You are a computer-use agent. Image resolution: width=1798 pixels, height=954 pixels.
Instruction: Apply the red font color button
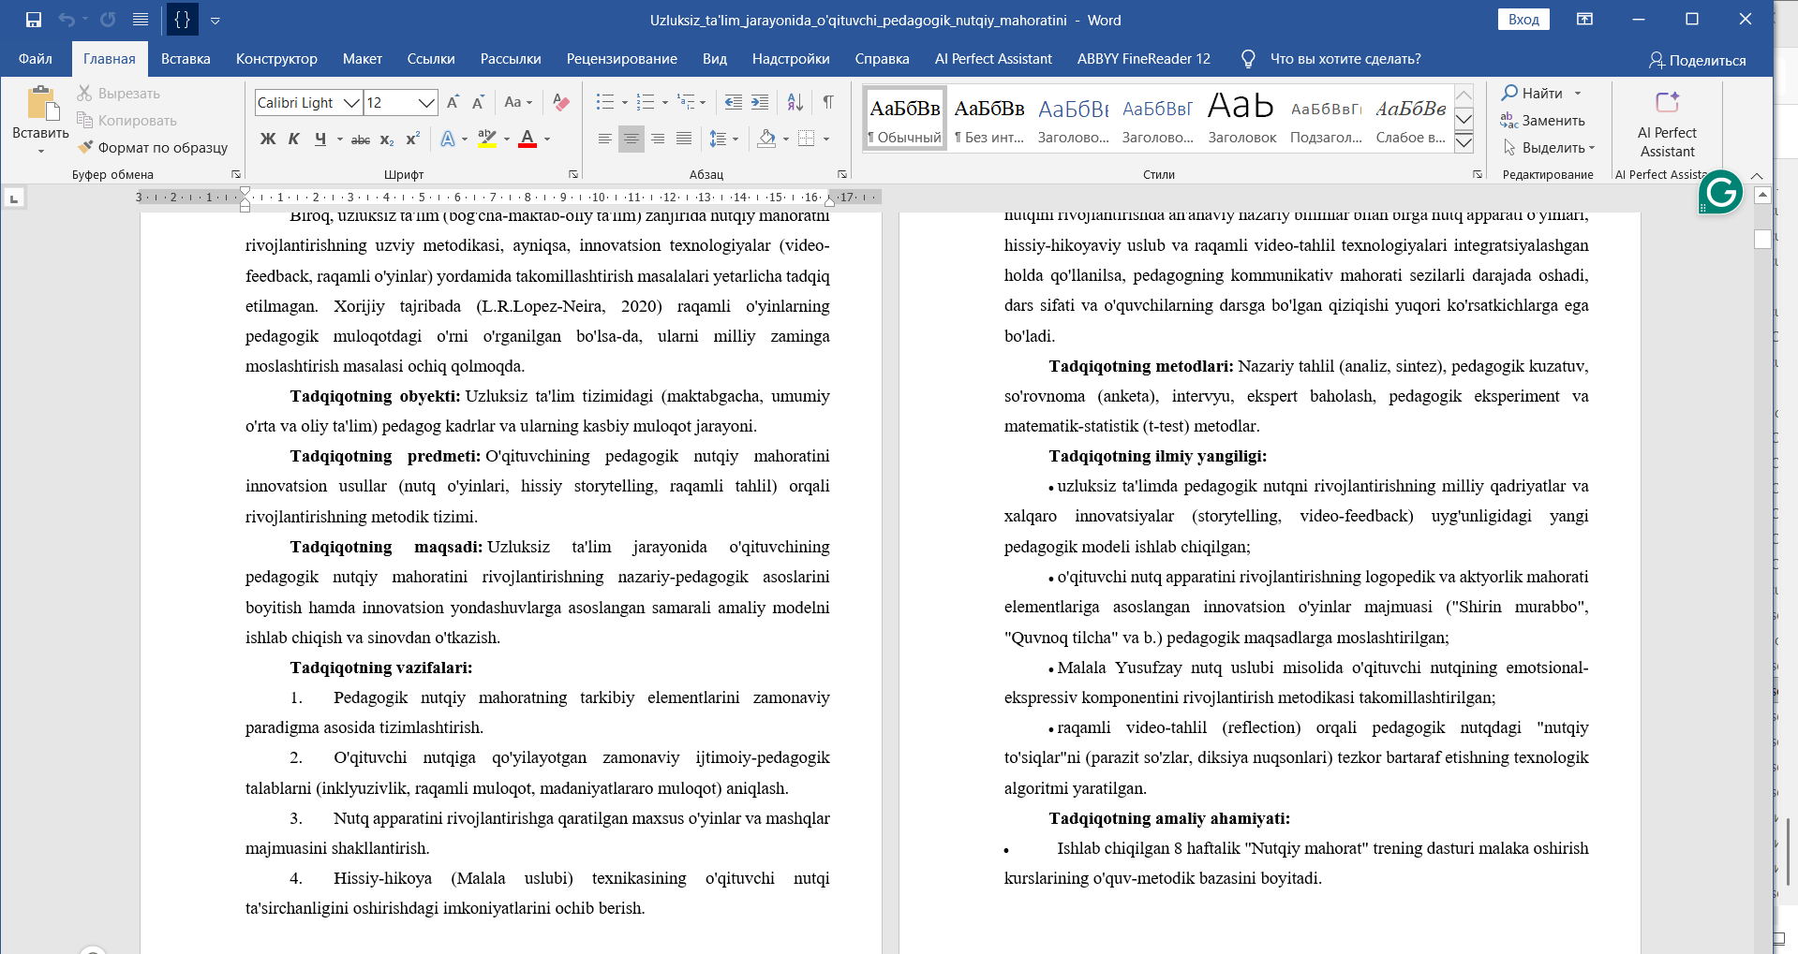coord(528,139)
